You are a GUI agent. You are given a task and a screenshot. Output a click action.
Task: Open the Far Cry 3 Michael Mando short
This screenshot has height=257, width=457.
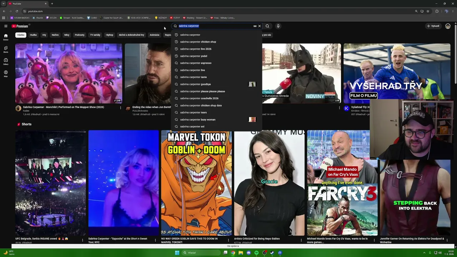point(342,183)
